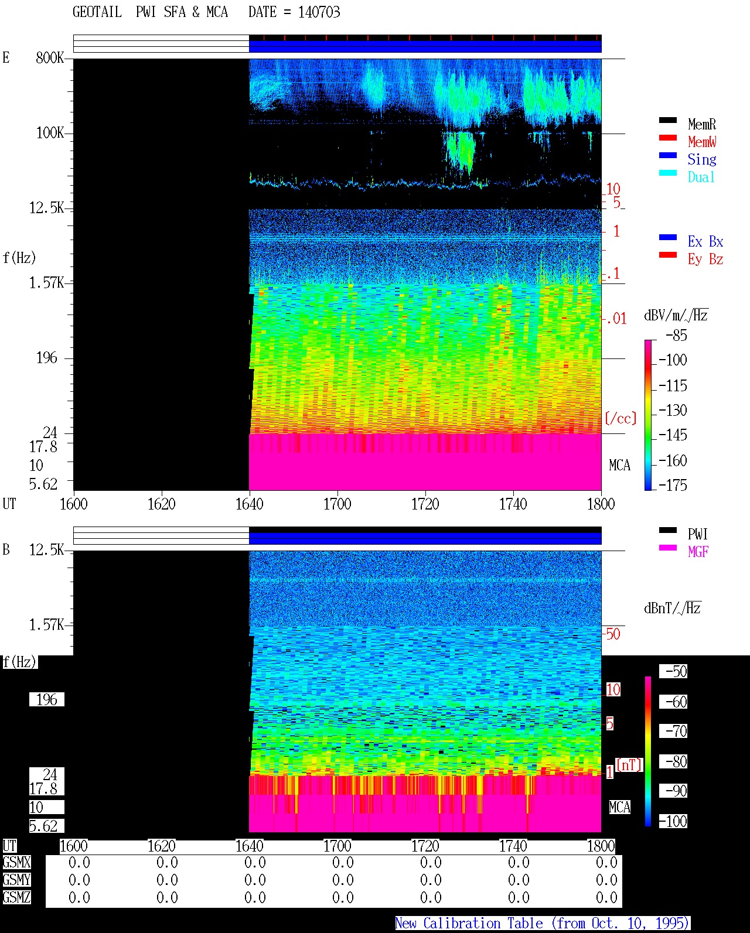Click the MCA label beside electric spectrogram
750x933 pixels.
pos(619,466)
